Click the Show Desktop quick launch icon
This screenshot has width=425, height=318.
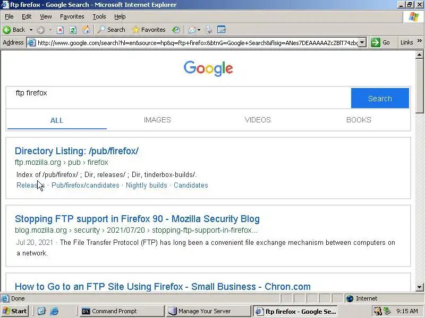[x=41, y=311]
